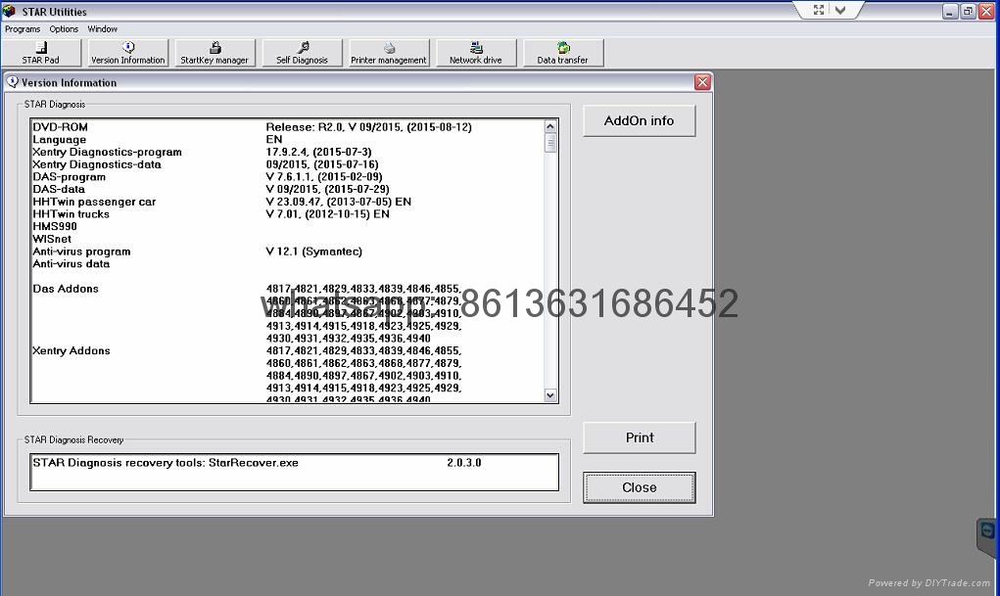Click the chevron dropdown at top bar

[840, 10]
